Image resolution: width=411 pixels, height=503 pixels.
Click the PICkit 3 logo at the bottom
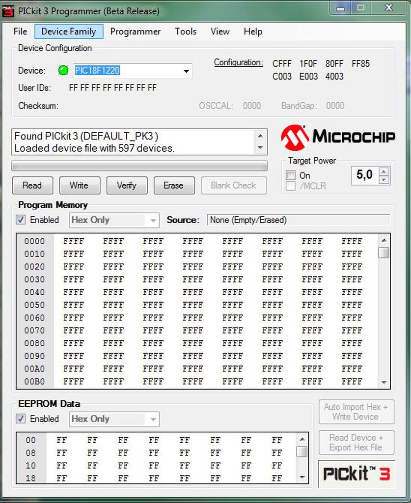click(x=356, y=474)
